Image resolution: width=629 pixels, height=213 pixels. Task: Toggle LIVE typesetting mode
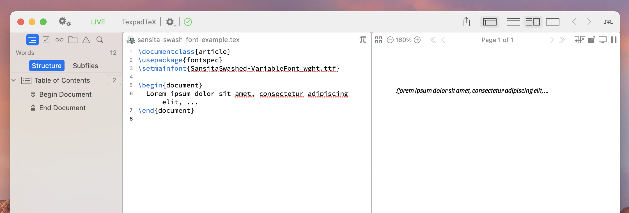[98, 22]
